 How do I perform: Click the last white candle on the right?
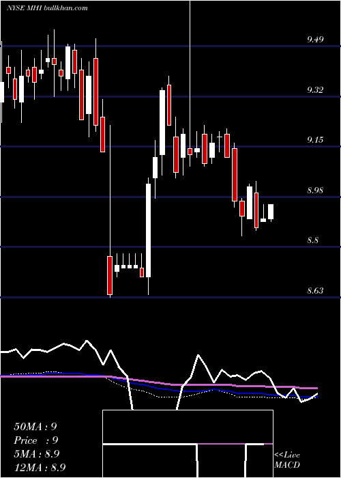(271, 212)
